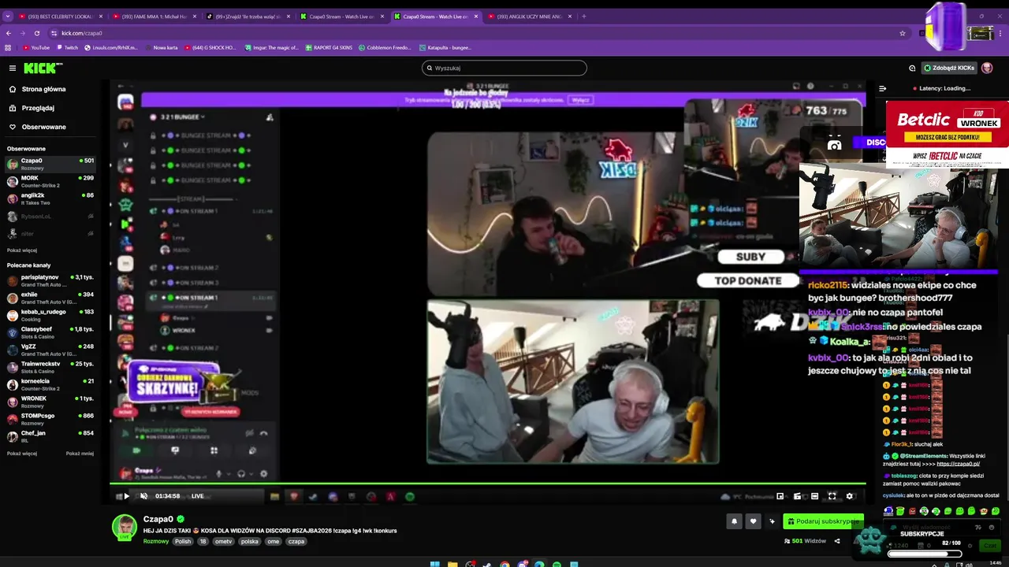Share the stream via share icon
The height and width of the screenshot is (567, 1009).
tap(837, 541)
